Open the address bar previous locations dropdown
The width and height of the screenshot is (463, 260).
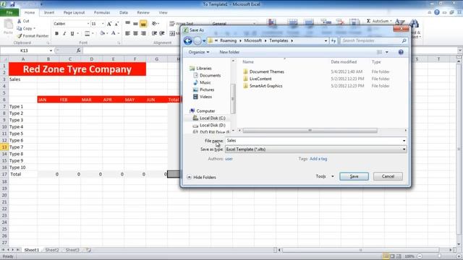(x=326, y=40)
